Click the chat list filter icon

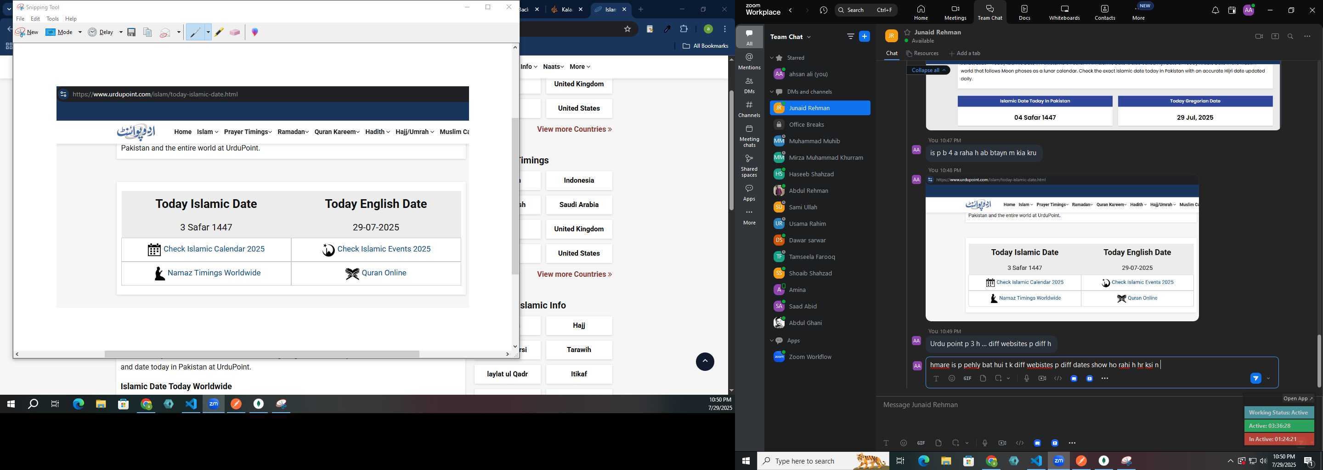[x=850, y=36]
